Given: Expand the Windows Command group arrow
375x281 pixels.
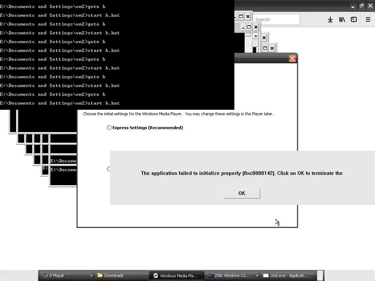Looking at the screenshot, I should click(x=257, y=276).
